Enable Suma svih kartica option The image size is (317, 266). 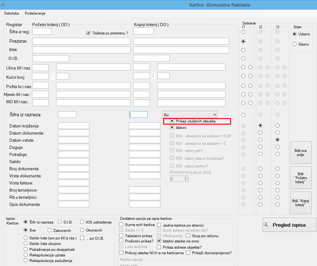[122, 224]
